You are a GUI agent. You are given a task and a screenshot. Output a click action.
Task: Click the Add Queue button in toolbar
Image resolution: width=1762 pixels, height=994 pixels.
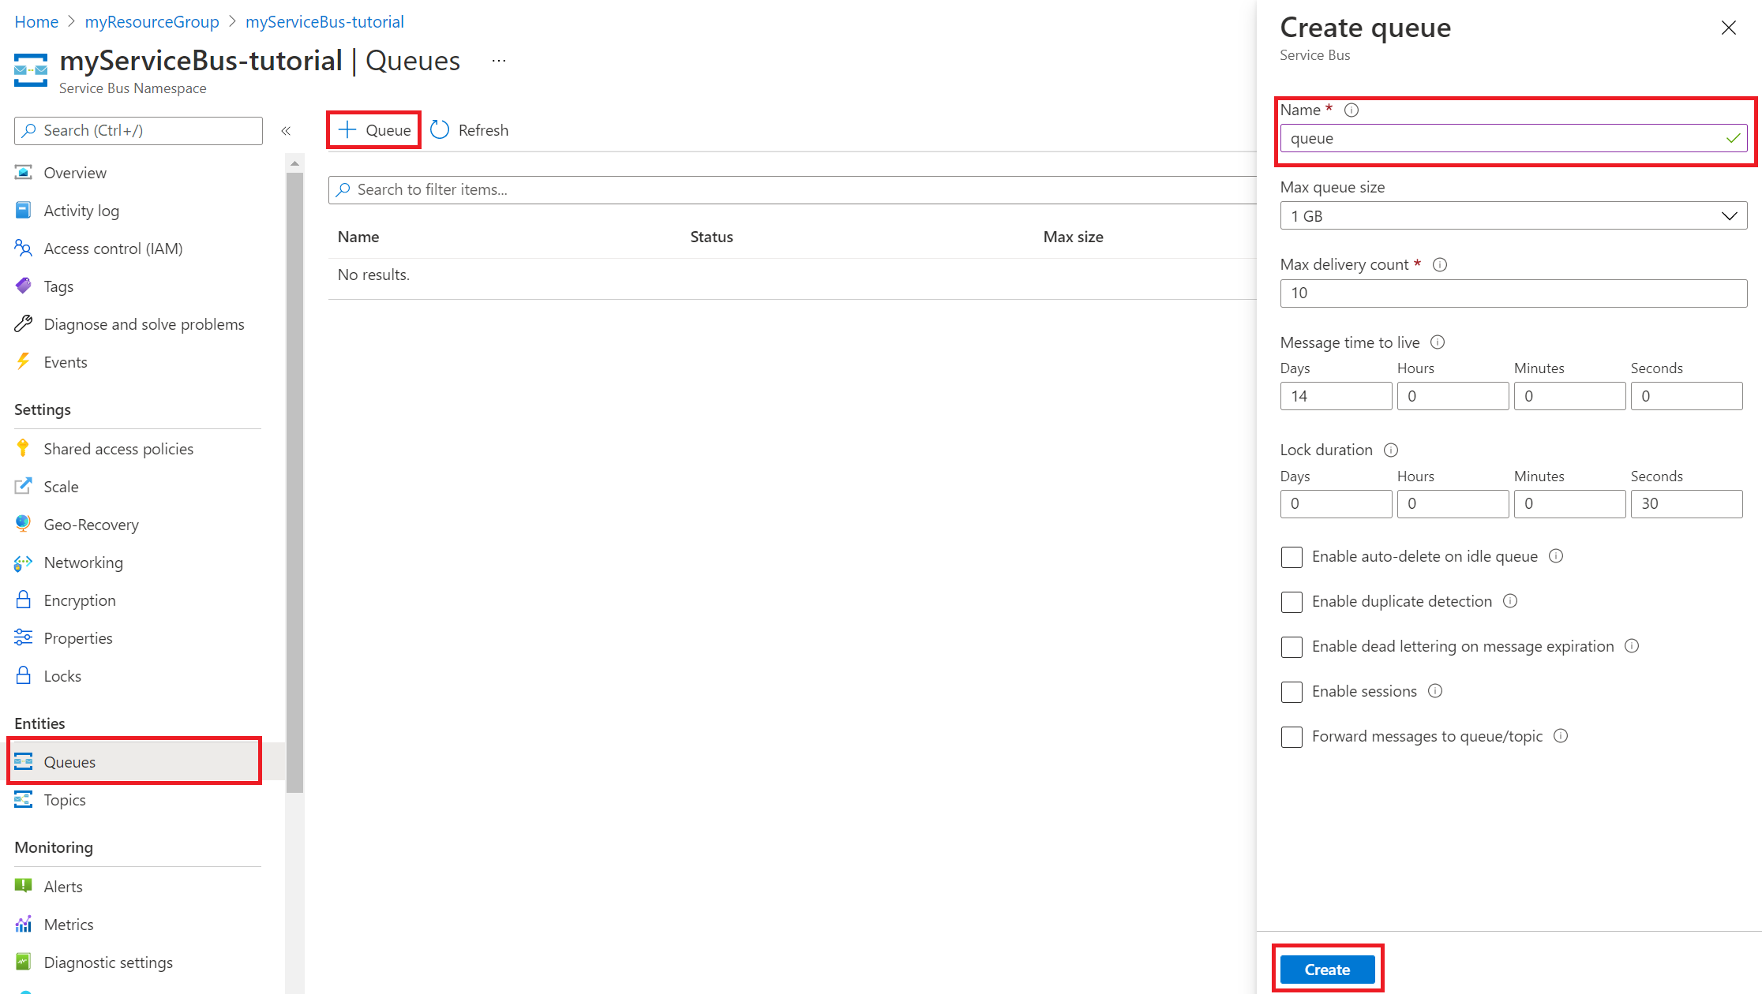(x=375, y=129)
